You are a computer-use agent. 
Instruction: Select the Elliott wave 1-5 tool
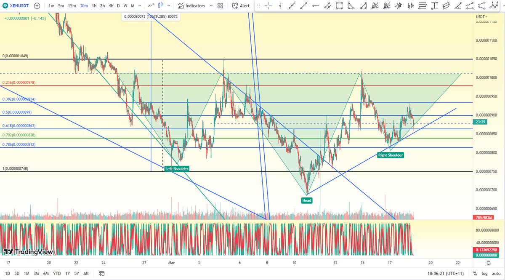point(494,5)
